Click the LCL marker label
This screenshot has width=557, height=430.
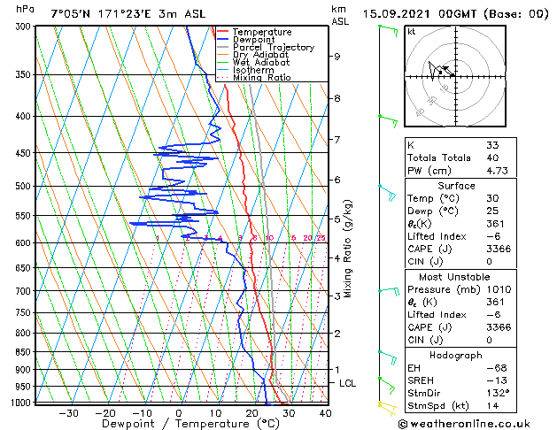click(347, 383)
